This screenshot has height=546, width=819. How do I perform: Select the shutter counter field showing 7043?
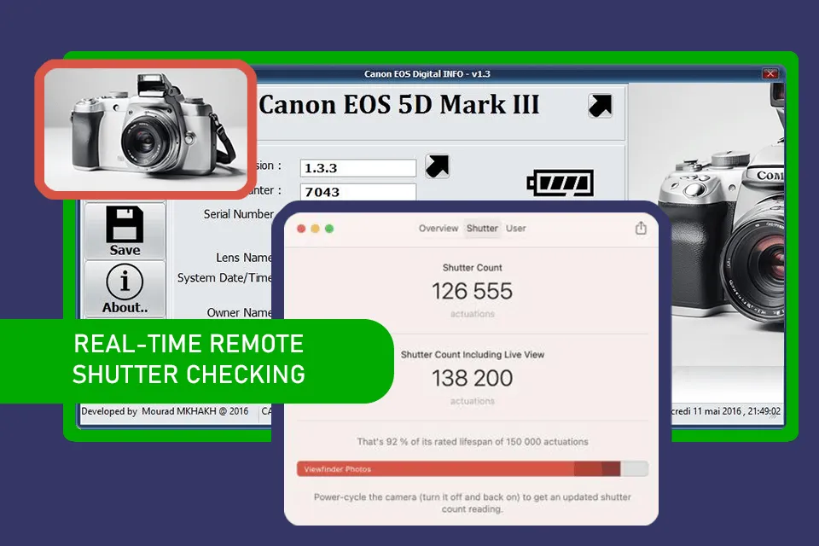click(357, 191)
